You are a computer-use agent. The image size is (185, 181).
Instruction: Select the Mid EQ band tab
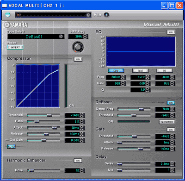(x=140, y=71)
